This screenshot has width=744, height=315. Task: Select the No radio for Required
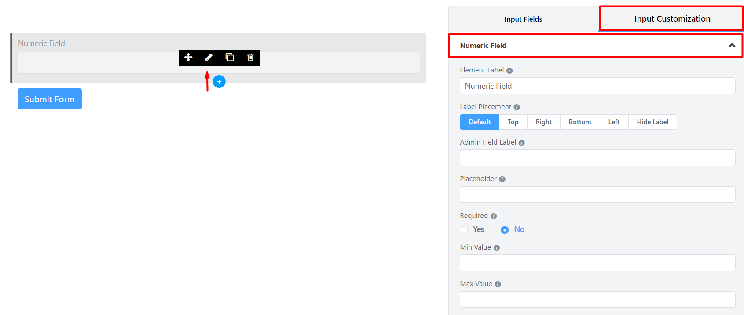pyautogui.click(x=505, y=230)
